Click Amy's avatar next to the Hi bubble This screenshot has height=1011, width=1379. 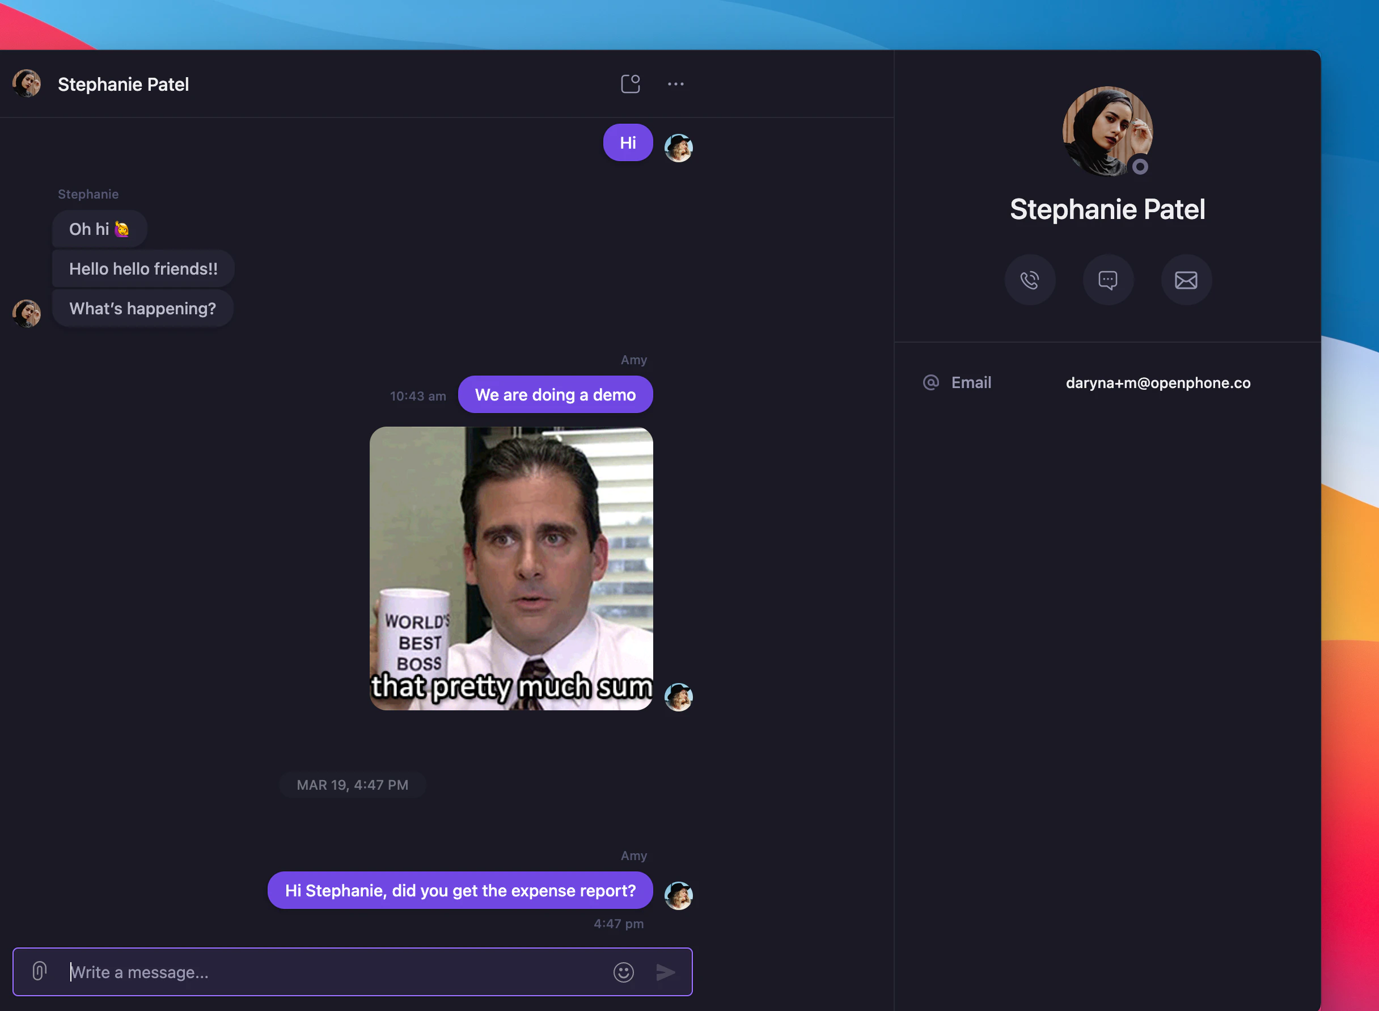pos(679,147)
